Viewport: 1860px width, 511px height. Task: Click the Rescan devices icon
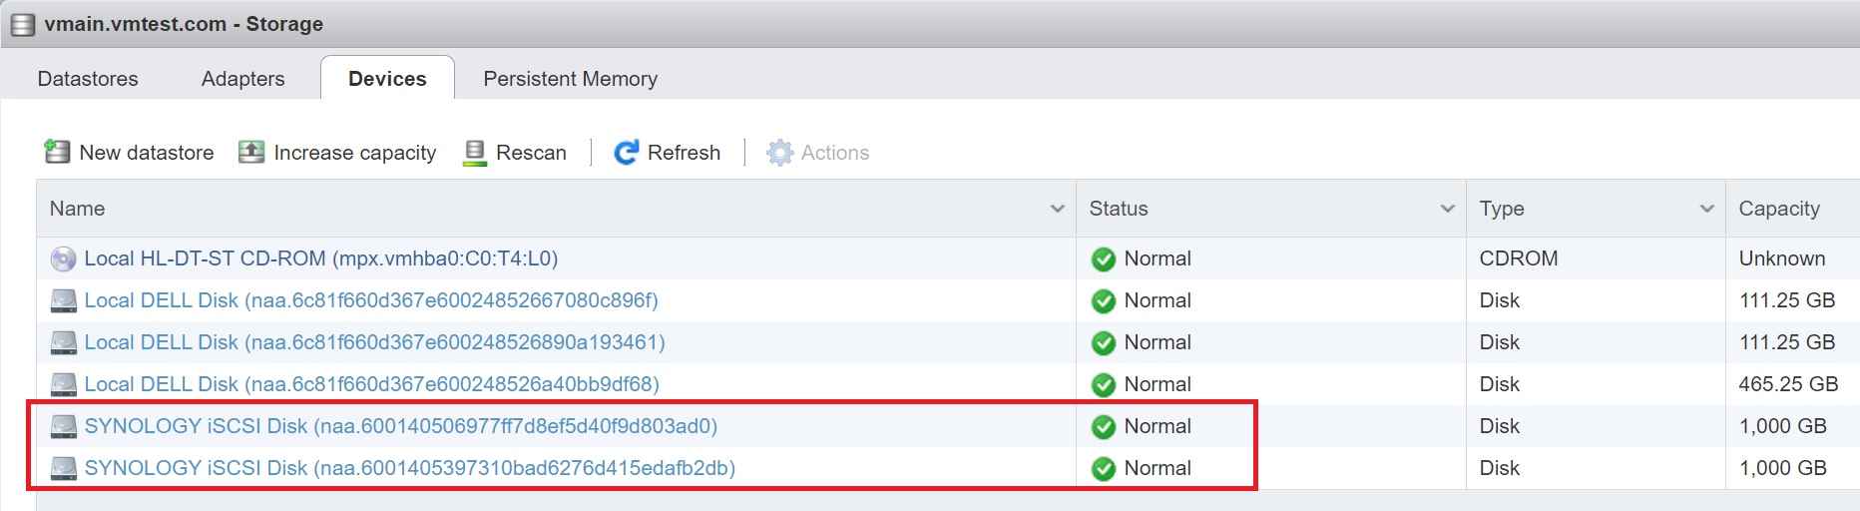tap(475, 152)
